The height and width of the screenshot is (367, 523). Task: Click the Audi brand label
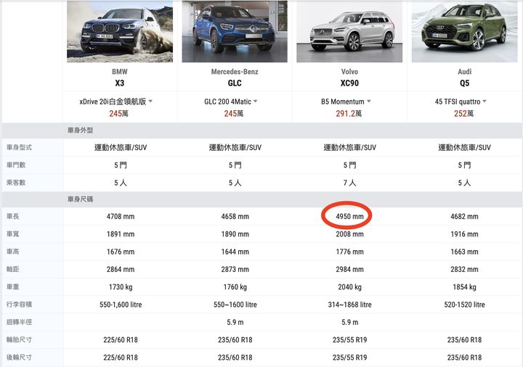[x=464, y=72]
